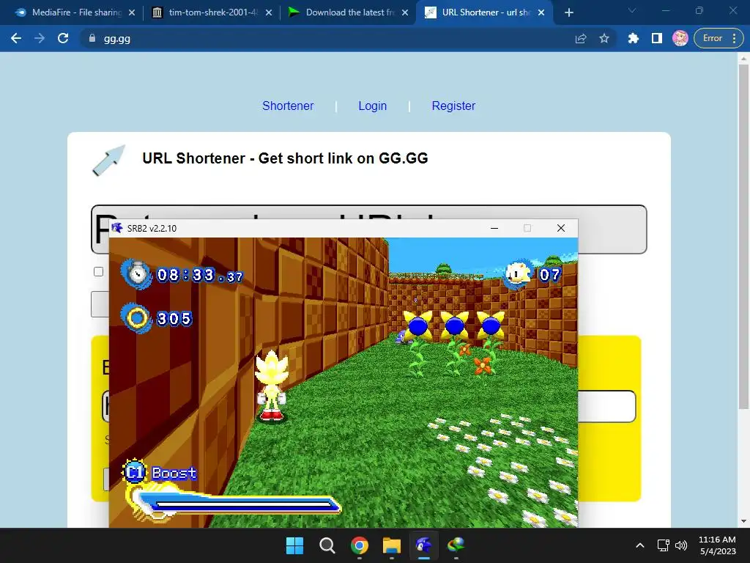Click the page's vertical scrollbar
750x563 pixels.
point(743,237)
